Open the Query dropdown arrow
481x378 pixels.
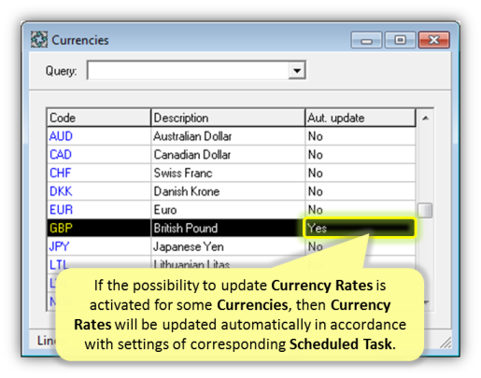coord(297,70)
